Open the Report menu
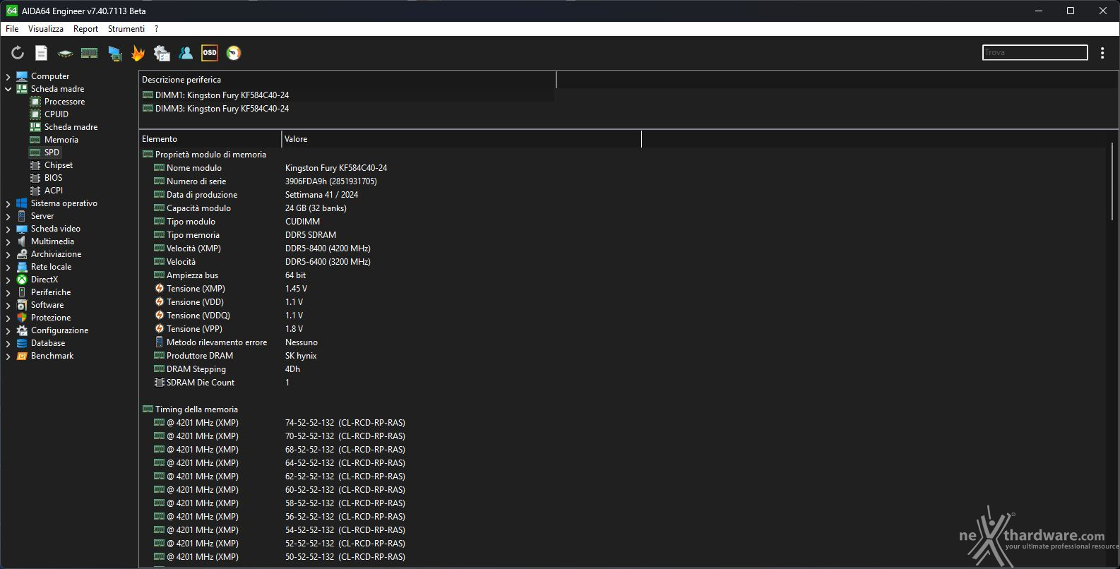The image size is (1120, 569). click(x=85, y=29)
